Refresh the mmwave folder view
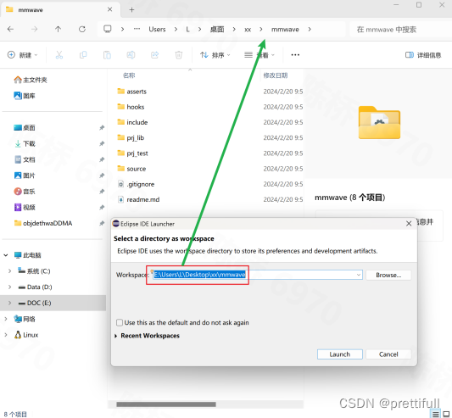452x418 pixels. coord(82,29)
